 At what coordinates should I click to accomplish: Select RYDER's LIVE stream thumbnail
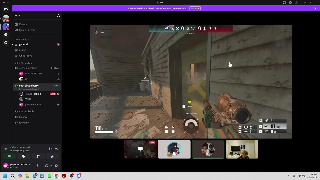pyautogui.click(x=140, y=149)
